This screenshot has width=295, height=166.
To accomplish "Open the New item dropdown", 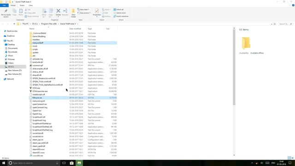I will (83, 9).
